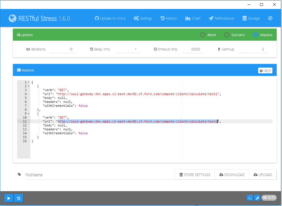This screenshot has width=282, height=206.
Task: Open the Storage view
Action: (x=251, y=18)
